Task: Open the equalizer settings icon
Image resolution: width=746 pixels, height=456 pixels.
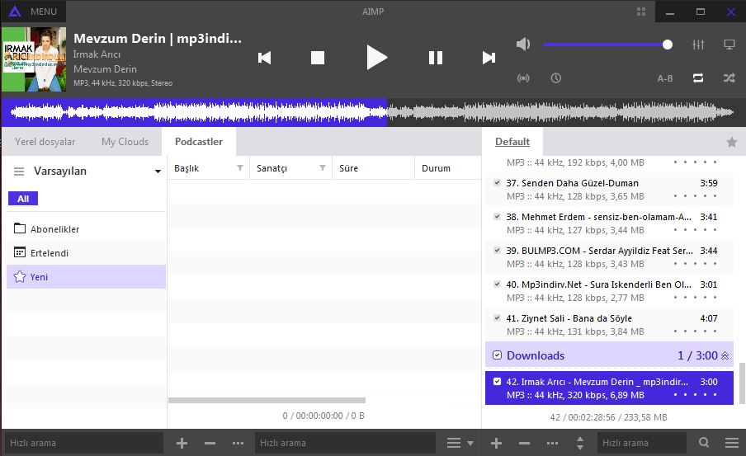Action: [x=698, y=45]
